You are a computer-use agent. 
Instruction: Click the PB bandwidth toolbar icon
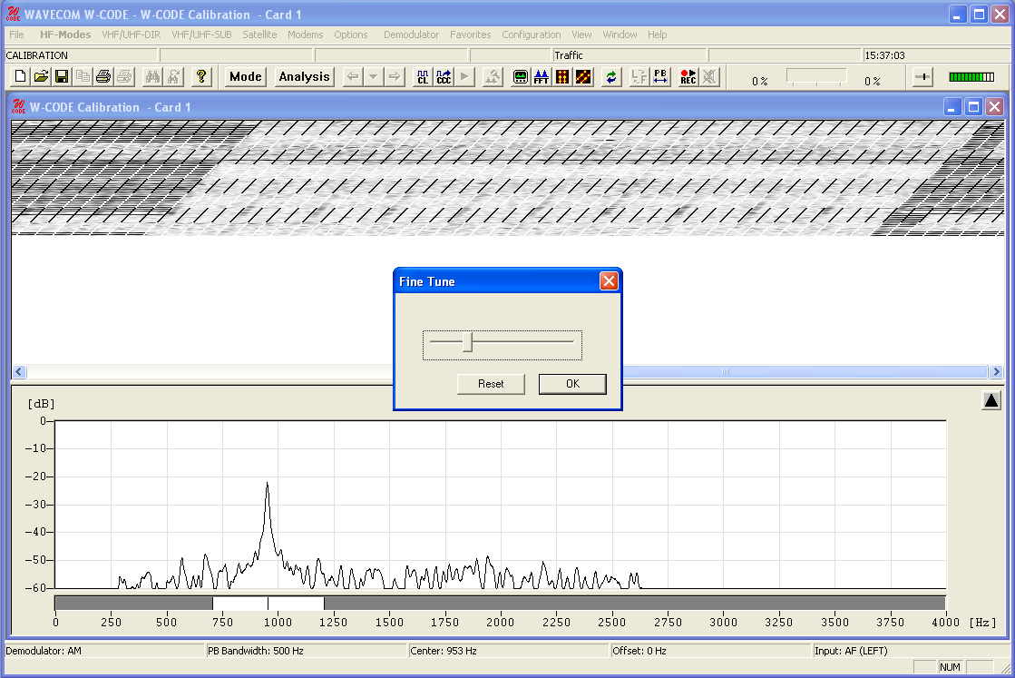(x=660, y=77)
